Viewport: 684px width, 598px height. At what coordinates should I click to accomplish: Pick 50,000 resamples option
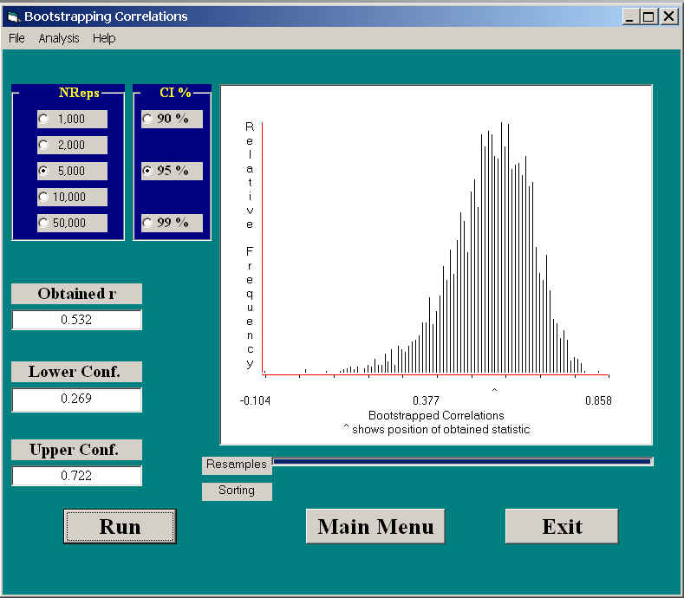[x=44, y=224]
